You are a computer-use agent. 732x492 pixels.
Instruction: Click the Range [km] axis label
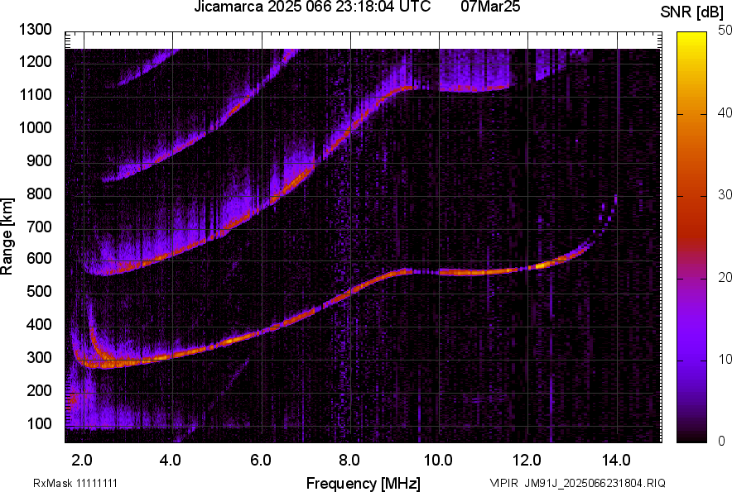7,236
